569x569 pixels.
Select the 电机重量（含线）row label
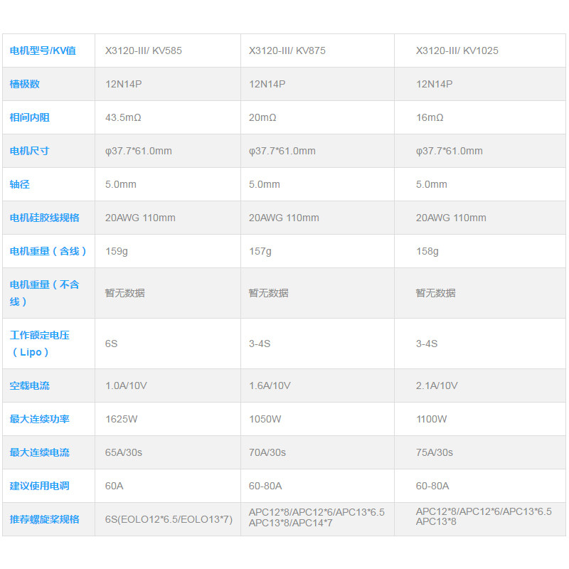[x=48, y=251]
